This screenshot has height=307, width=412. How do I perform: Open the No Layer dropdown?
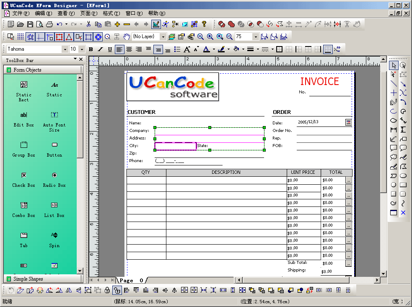click(x=163, y=37)
